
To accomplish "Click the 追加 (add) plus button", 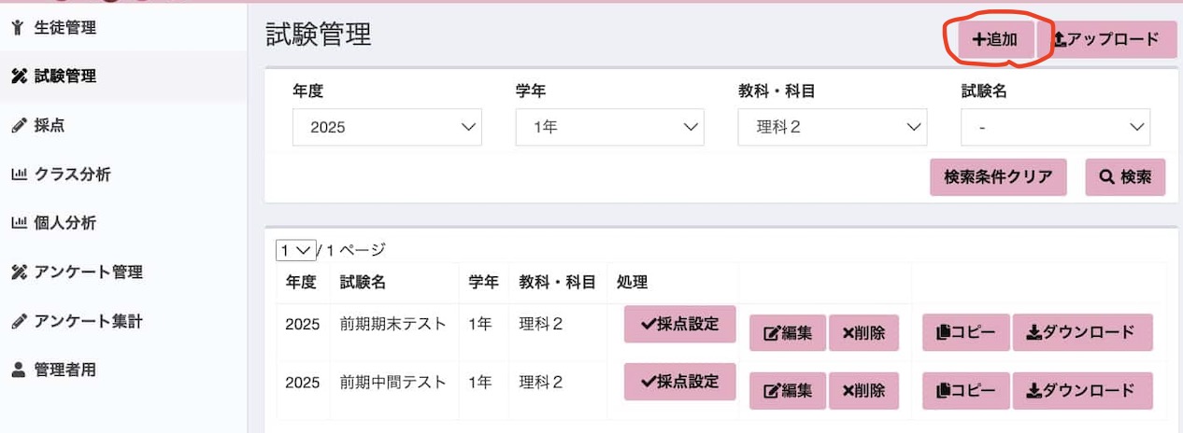I will click(x=995, y=39).
